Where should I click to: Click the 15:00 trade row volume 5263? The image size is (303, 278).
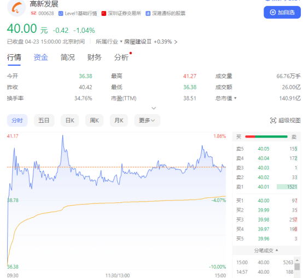pos(288,262)
